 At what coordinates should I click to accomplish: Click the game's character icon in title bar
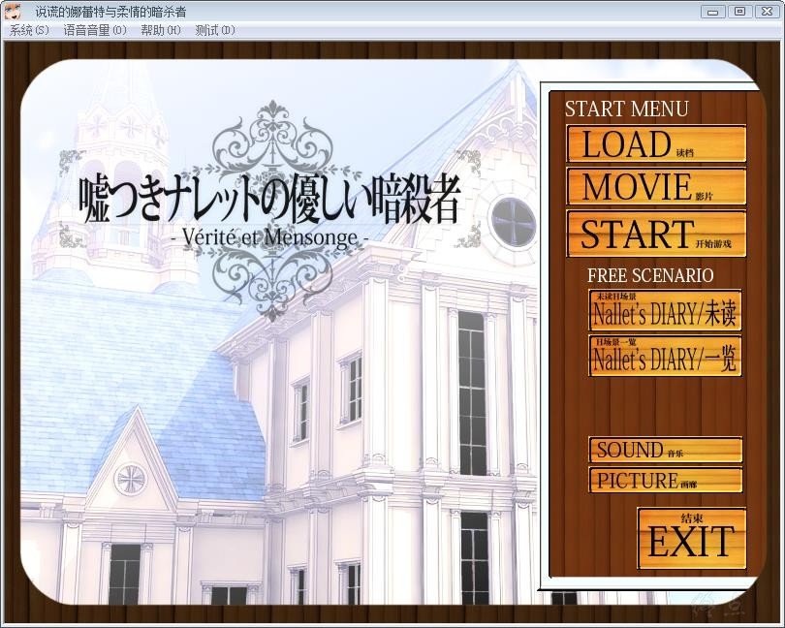coord(12,11)
